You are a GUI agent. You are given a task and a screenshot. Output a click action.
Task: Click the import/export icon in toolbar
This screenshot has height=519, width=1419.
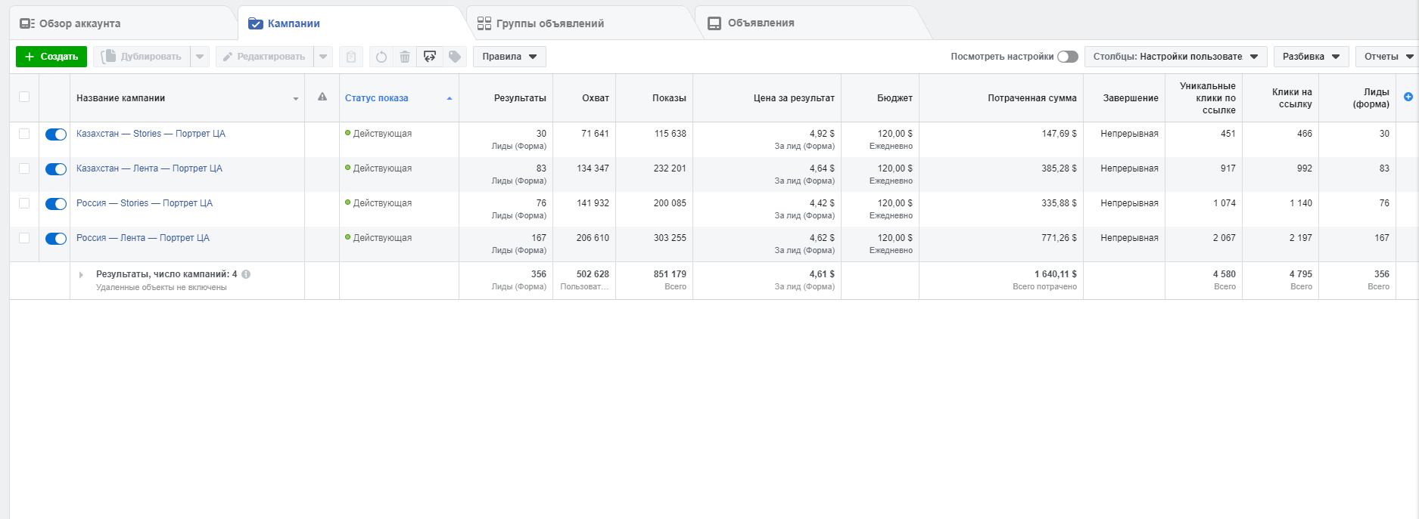coord(430,57)
